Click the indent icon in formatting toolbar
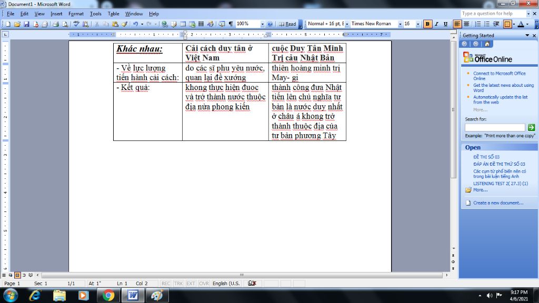539x303 pixels. pos(496,24)
